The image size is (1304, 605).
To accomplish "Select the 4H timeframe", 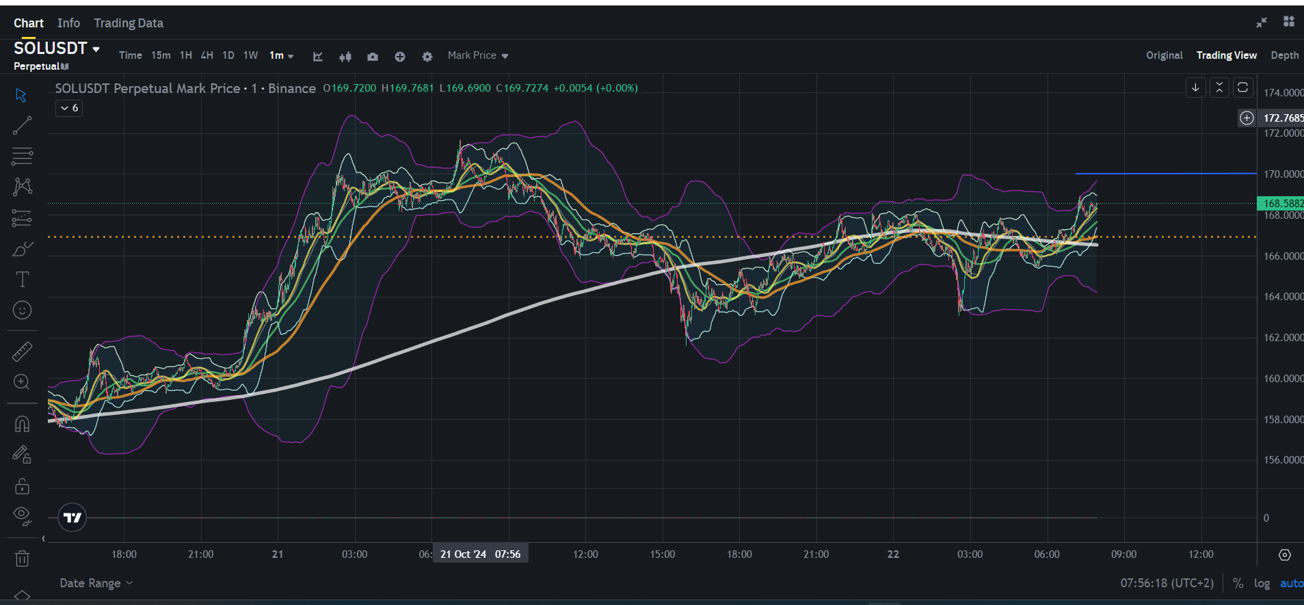I will pos(207,55).
